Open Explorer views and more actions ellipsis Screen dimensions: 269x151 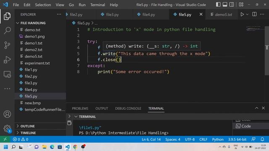(x=59, y=14)
